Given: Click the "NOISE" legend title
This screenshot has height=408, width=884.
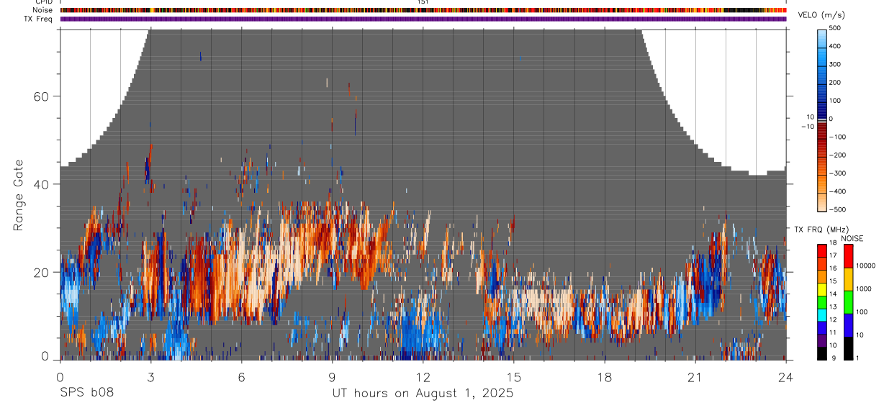Looking at the screenshot, I should 851,238.
